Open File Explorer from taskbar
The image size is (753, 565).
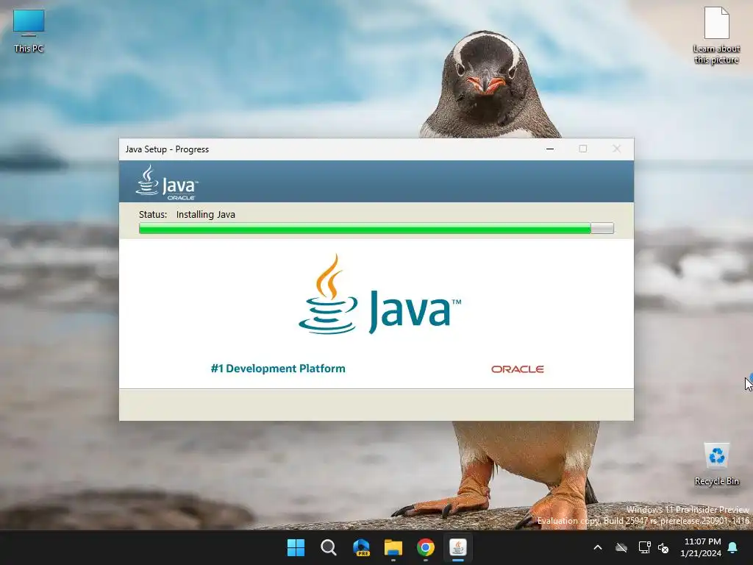click(x=393, y=547)
